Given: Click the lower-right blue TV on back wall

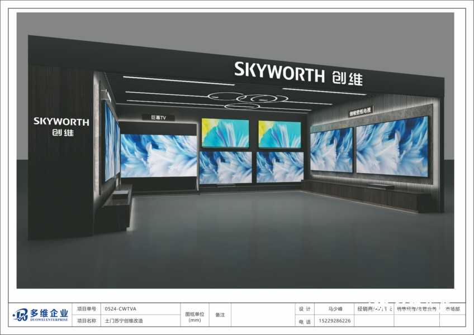Looking at the screenshot, I should (x=280, y=167).
